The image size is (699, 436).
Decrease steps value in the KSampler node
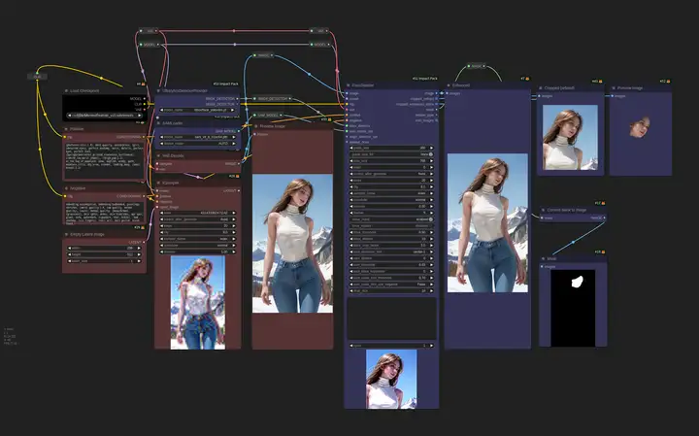point(162,226)
